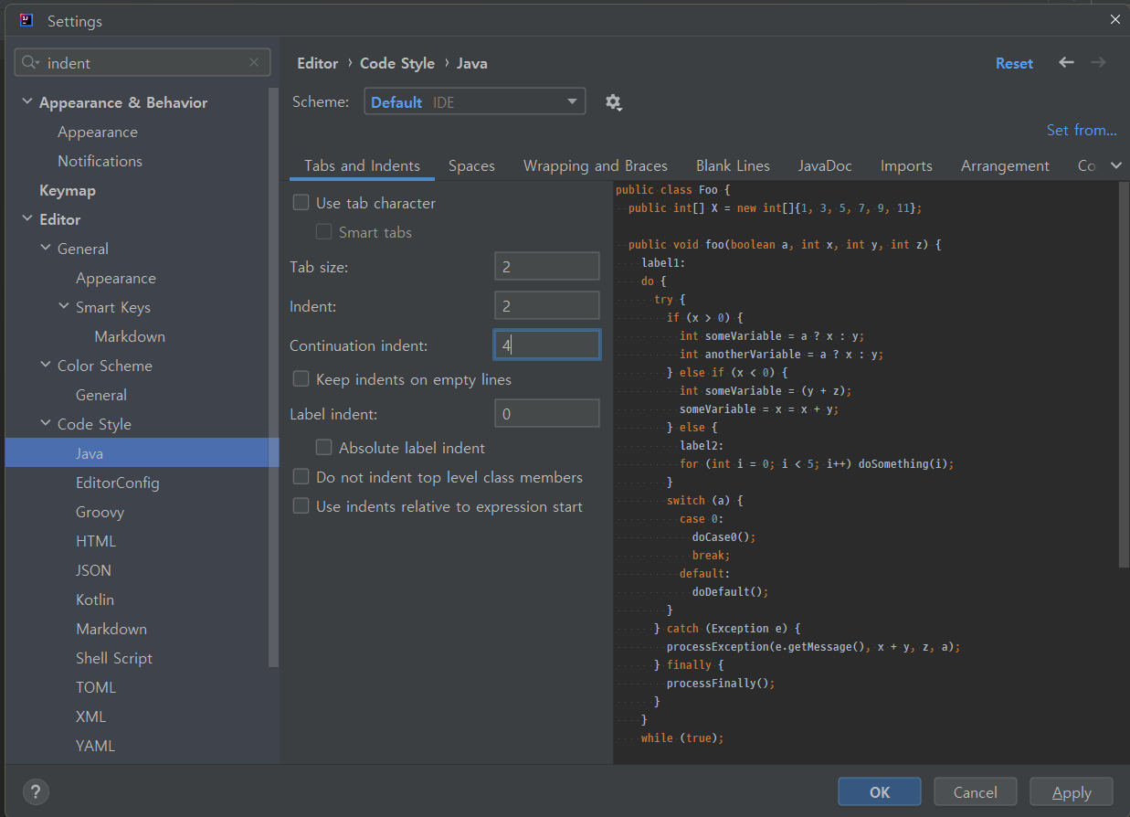Open Groovy code style
The width and height of the screenshot is (1130, 817).
(100, 512)
